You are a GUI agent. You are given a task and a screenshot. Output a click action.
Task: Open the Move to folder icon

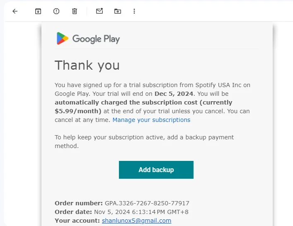point(118,11)
